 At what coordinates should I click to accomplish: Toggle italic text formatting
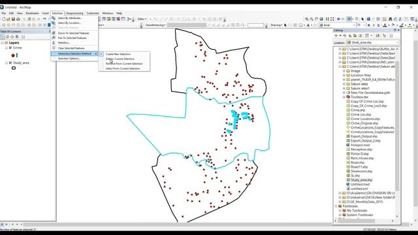coord(374,25)
